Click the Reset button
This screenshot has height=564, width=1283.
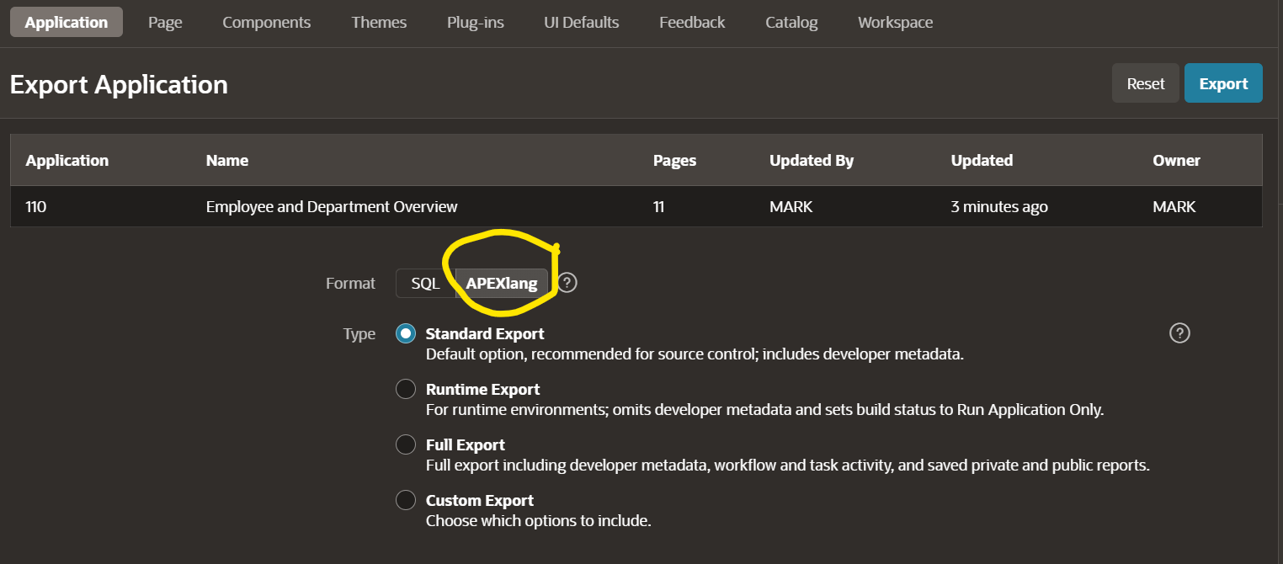(x=1145, y=83)
